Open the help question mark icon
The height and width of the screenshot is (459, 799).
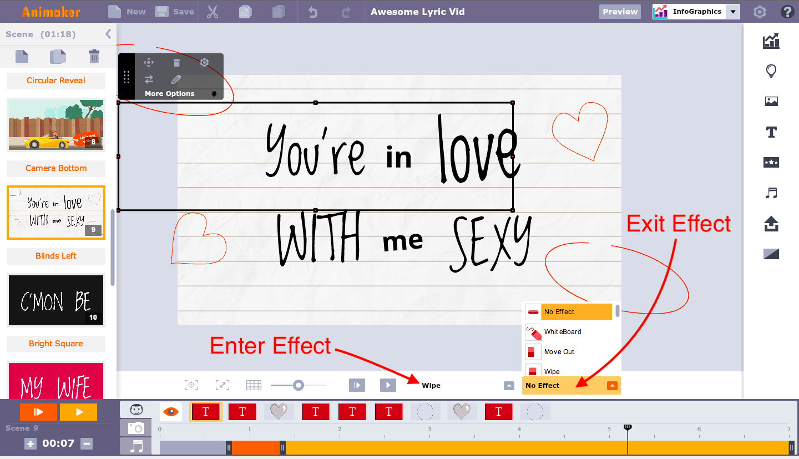click(x=787, y=12)
